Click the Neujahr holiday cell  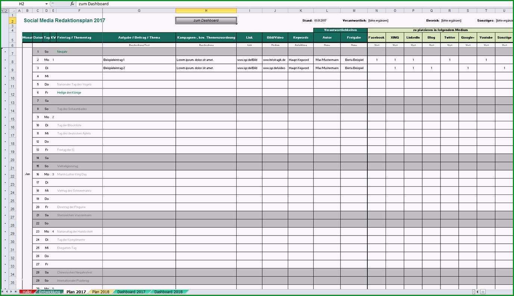click(79, 52)
